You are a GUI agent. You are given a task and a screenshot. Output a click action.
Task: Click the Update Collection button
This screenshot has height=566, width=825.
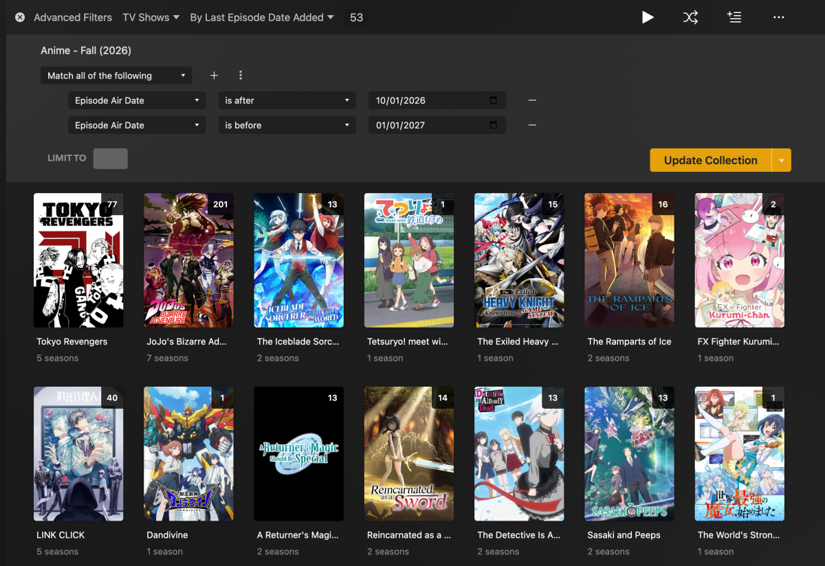[x=711, y=160]
